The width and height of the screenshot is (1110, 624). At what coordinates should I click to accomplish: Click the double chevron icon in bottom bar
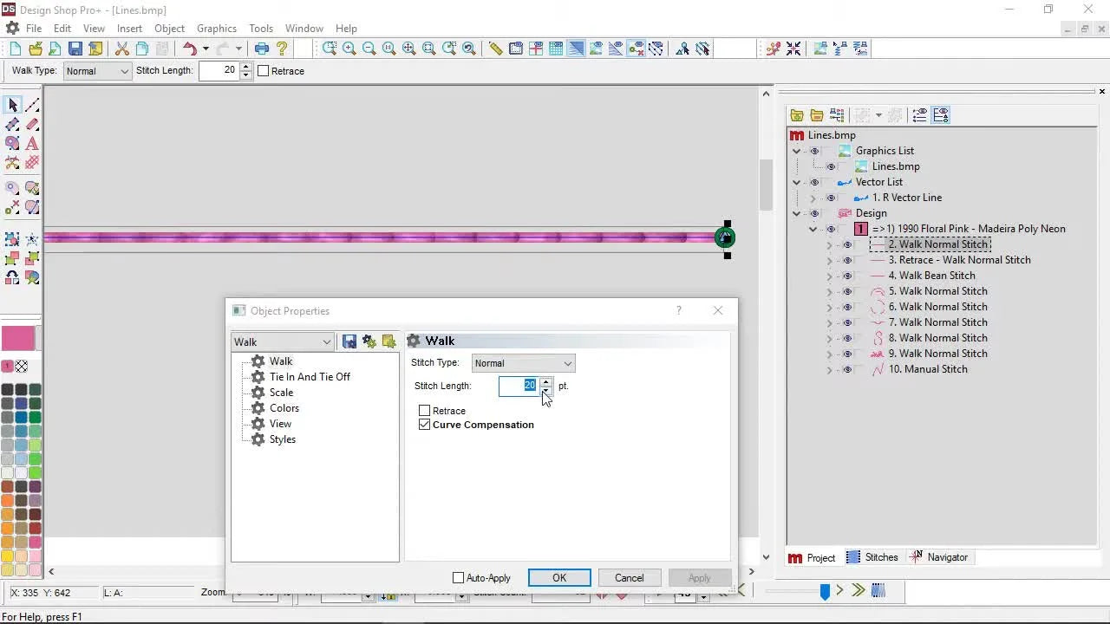click(859, 590)
